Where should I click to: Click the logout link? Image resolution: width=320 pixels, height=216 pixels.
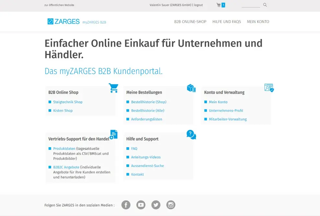(198, 5)
